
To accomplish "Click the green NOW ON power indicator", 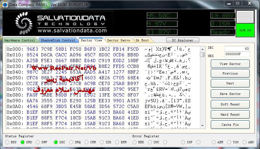I will [x=245, y=31].
